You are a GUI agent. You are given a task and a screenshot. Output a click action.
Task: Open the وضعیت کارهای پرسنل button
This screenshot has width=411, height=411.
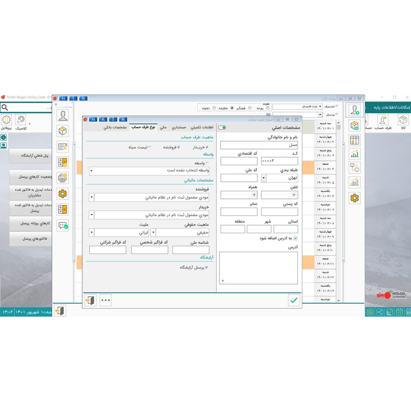pyautogui.click(x=31, y=177)
